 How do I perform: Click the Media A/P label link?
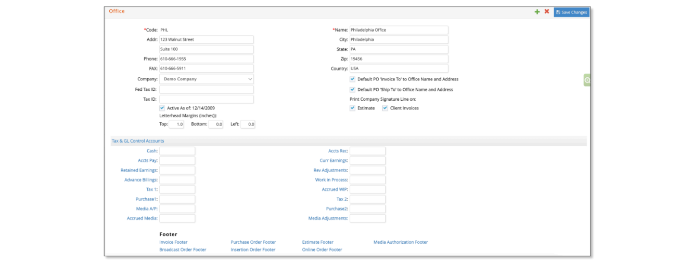tap(147, 209)
